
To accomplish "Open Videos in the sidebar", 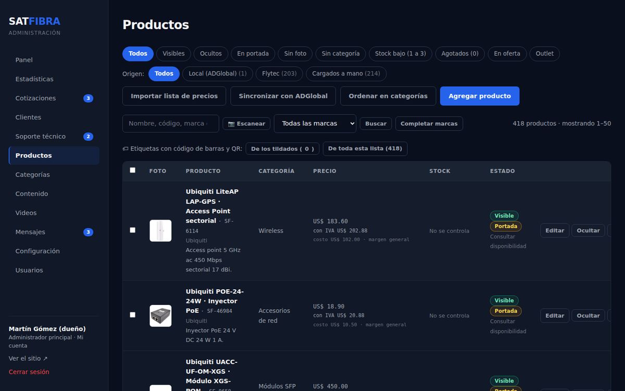I will point(54,213).
